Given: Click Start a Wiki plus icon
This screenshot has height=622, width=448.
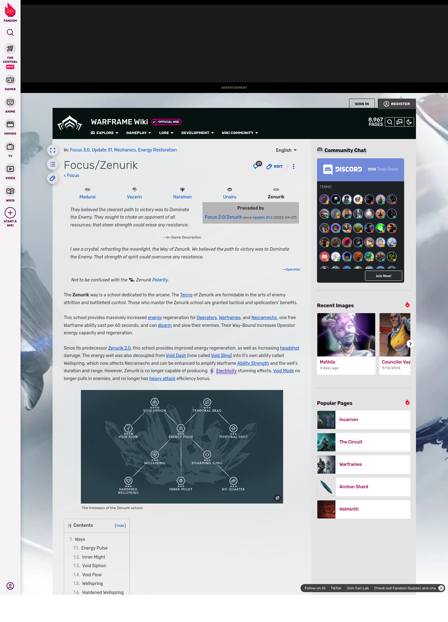Looking at the screenshot, I should click(x=10, y=213).
